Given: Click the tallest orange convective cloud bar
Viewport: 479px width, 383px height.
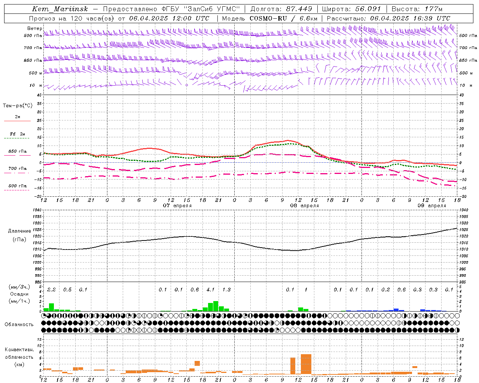Looking at the screenshot, I should [306, 364].
